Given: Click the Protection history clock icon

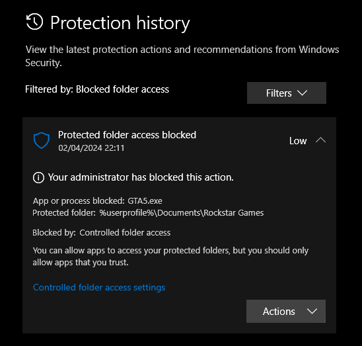Looking at the screenshot, I should point(34,22).
